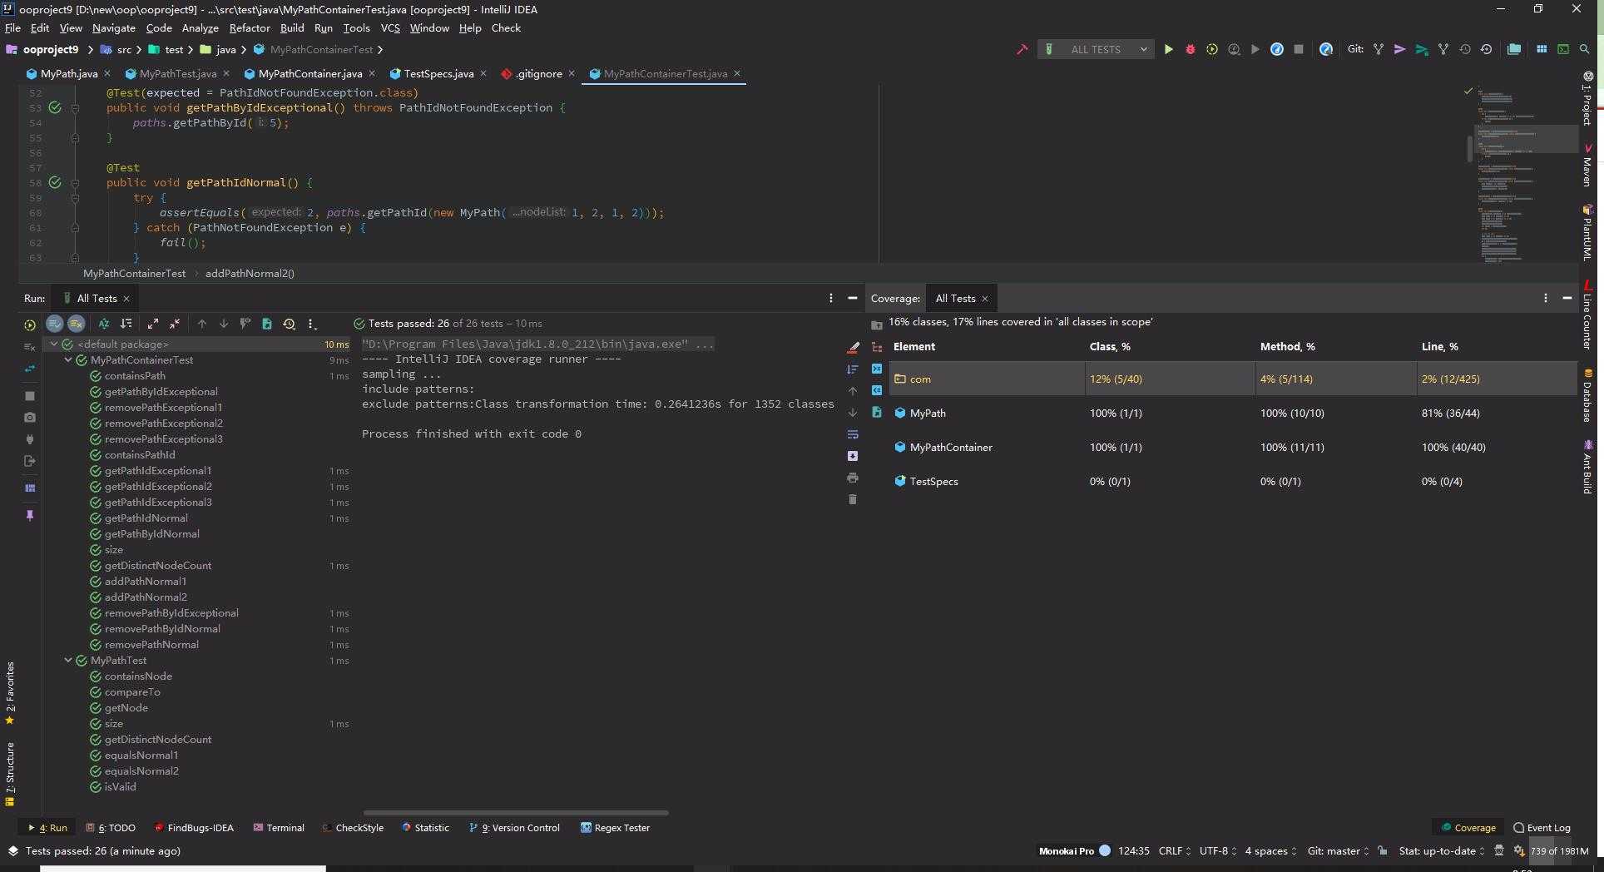
Task: Click the print icon in console gutter
Action: [852, 478]
